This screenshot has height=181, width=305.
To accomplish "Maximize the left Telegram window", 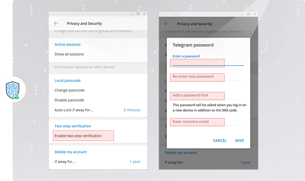I will click(x=138, y=14).
